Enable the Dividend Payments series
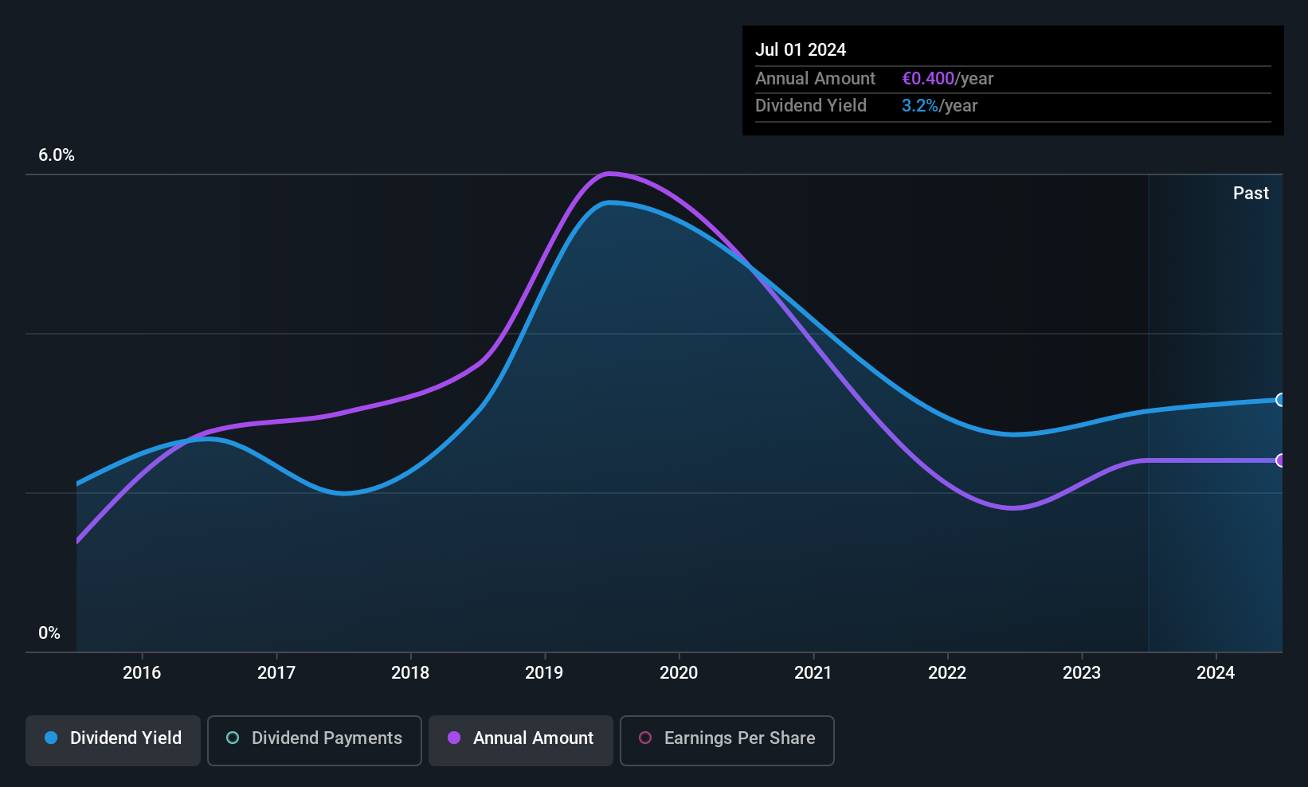 (x=314, y=740)
